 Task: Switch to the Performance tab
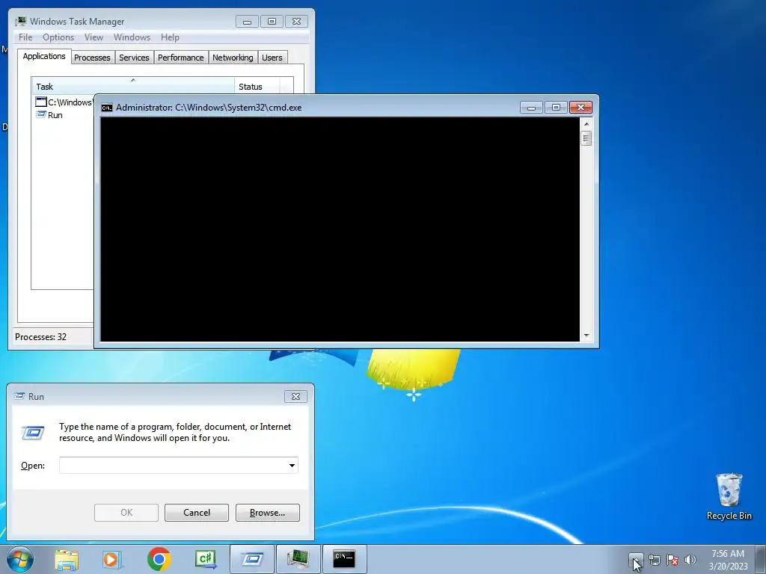tap(180, 58)
